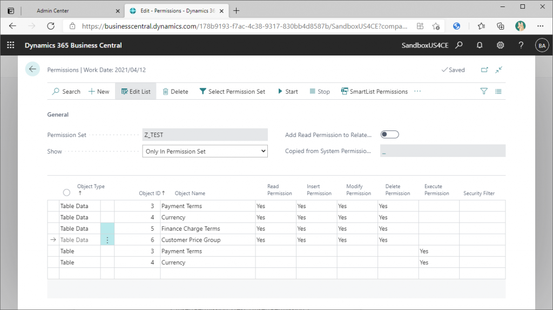Click the empty new row's Object Type cell

[80, 274]
